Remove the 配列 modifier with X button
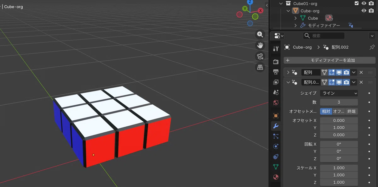Image resolution: width=378 pixels, height=187 pixels. pos(361,72)
